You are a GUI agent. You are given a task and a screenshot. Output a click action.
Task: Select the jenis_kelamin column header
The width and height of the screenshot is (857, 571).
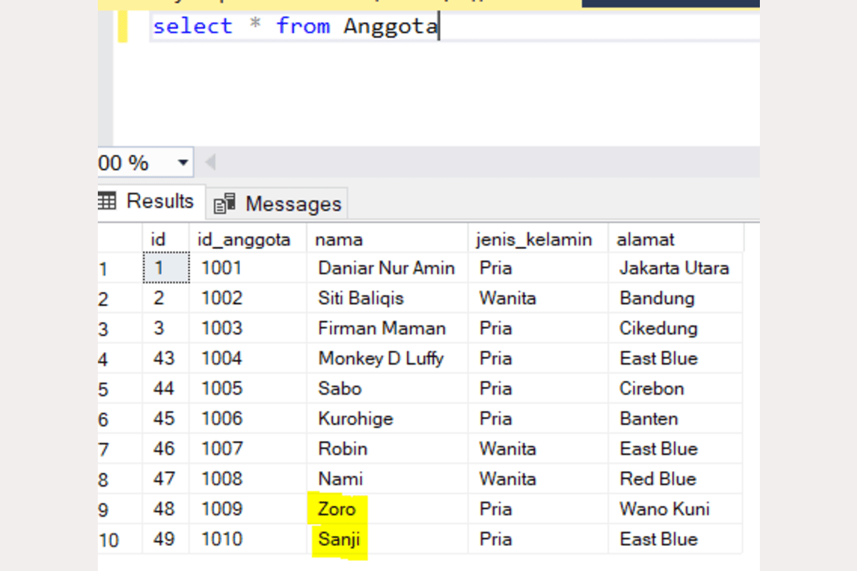click(533, 240)
